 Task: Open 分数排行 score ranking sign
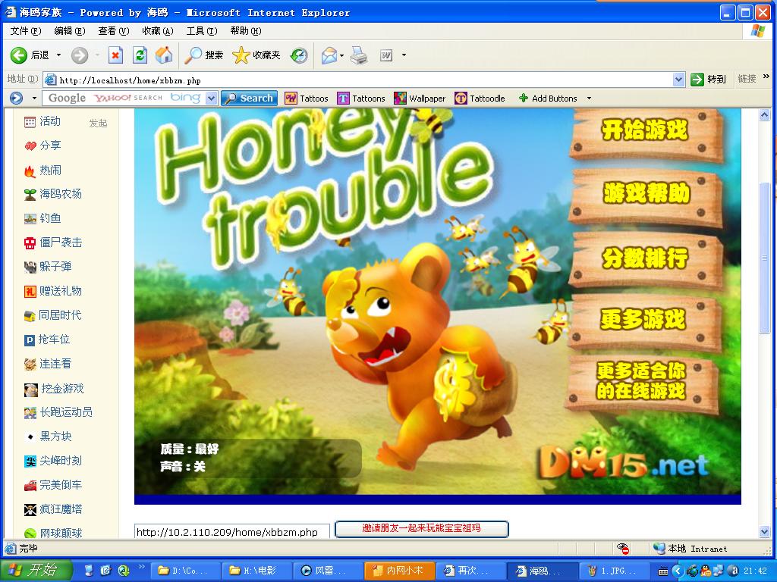tap(646, 259)
